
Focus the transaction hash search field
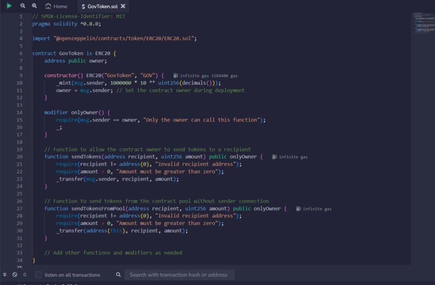tap(180, 275)
